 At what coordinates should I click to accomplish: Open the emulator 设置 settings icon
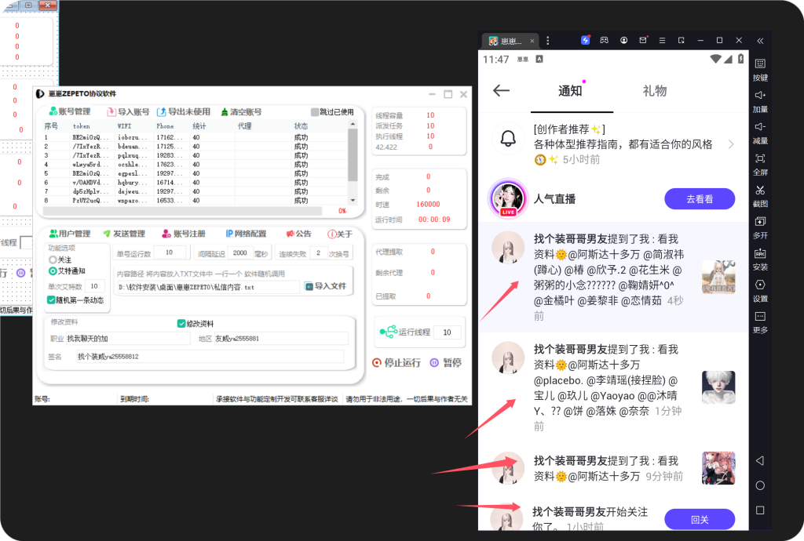[x=759, y=285]
